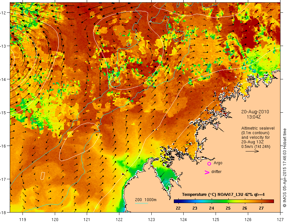Viewport: 287px width, 222px height.
Task: Click the magenta Argo circle legend symbol
Action: 209,164
